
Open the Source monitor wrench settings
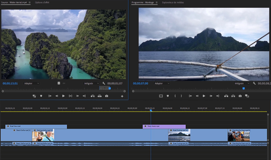pyautogui.click(x=104, y=83)
